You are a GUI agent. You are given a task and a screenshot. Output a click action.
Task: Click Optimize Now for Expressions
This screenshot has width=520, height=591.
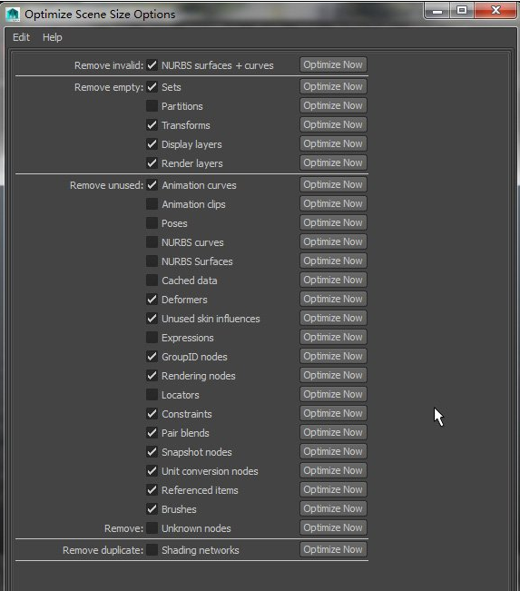[x=333, y=337]
